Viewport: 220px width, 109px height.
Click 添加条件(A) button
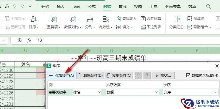coord(61,75)
